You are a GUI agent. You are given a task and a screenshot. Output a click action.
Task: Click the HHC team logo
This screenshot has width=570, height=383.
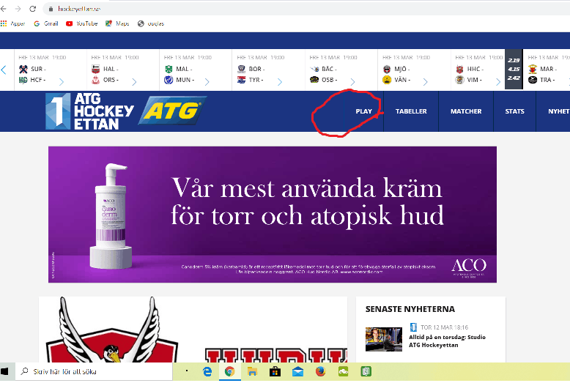point(460,69)
